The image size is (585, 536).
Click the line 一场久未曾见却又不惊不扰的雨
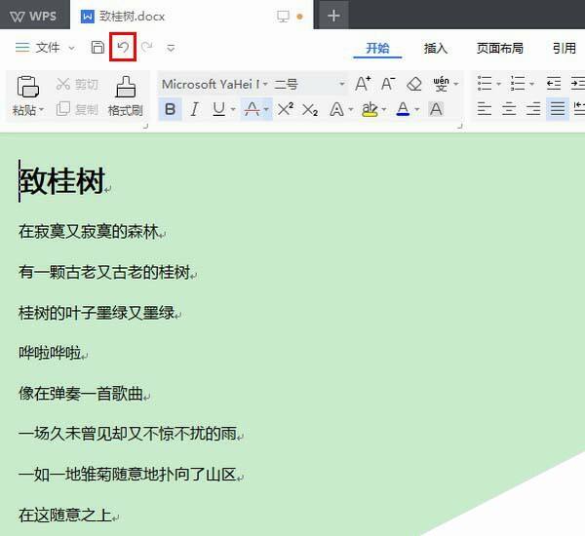[128, 434]
